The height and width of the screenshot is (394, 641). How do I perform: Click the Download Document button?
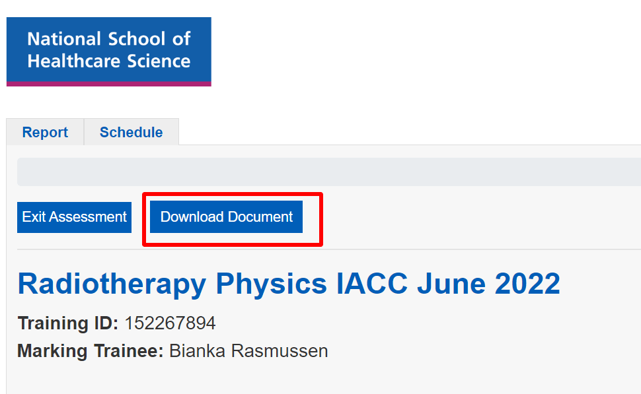pyautogui.click(x=226, y=217)
